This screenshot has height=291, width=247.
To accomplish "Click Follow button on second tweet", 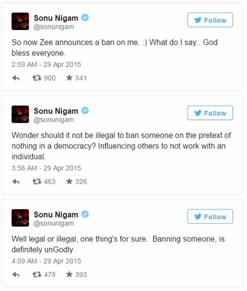I will pyautogui.click(x=210, y=113).
